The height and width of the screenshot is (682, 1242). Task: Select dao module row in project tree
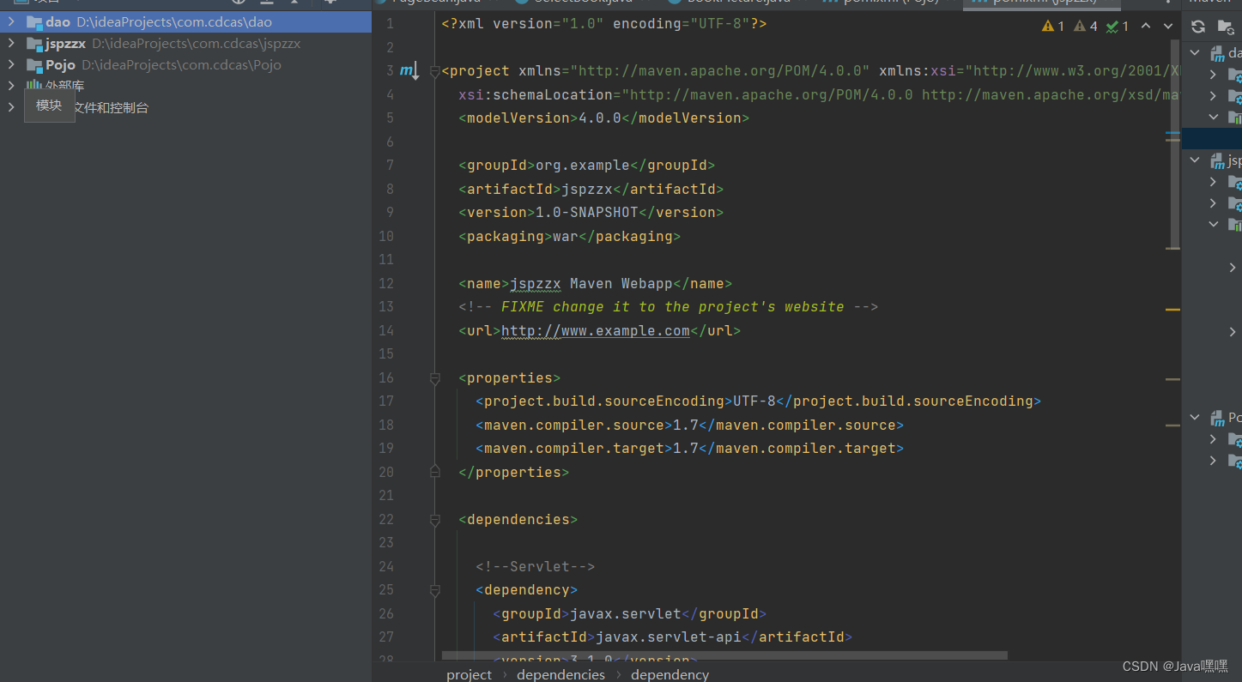point(185,22)
